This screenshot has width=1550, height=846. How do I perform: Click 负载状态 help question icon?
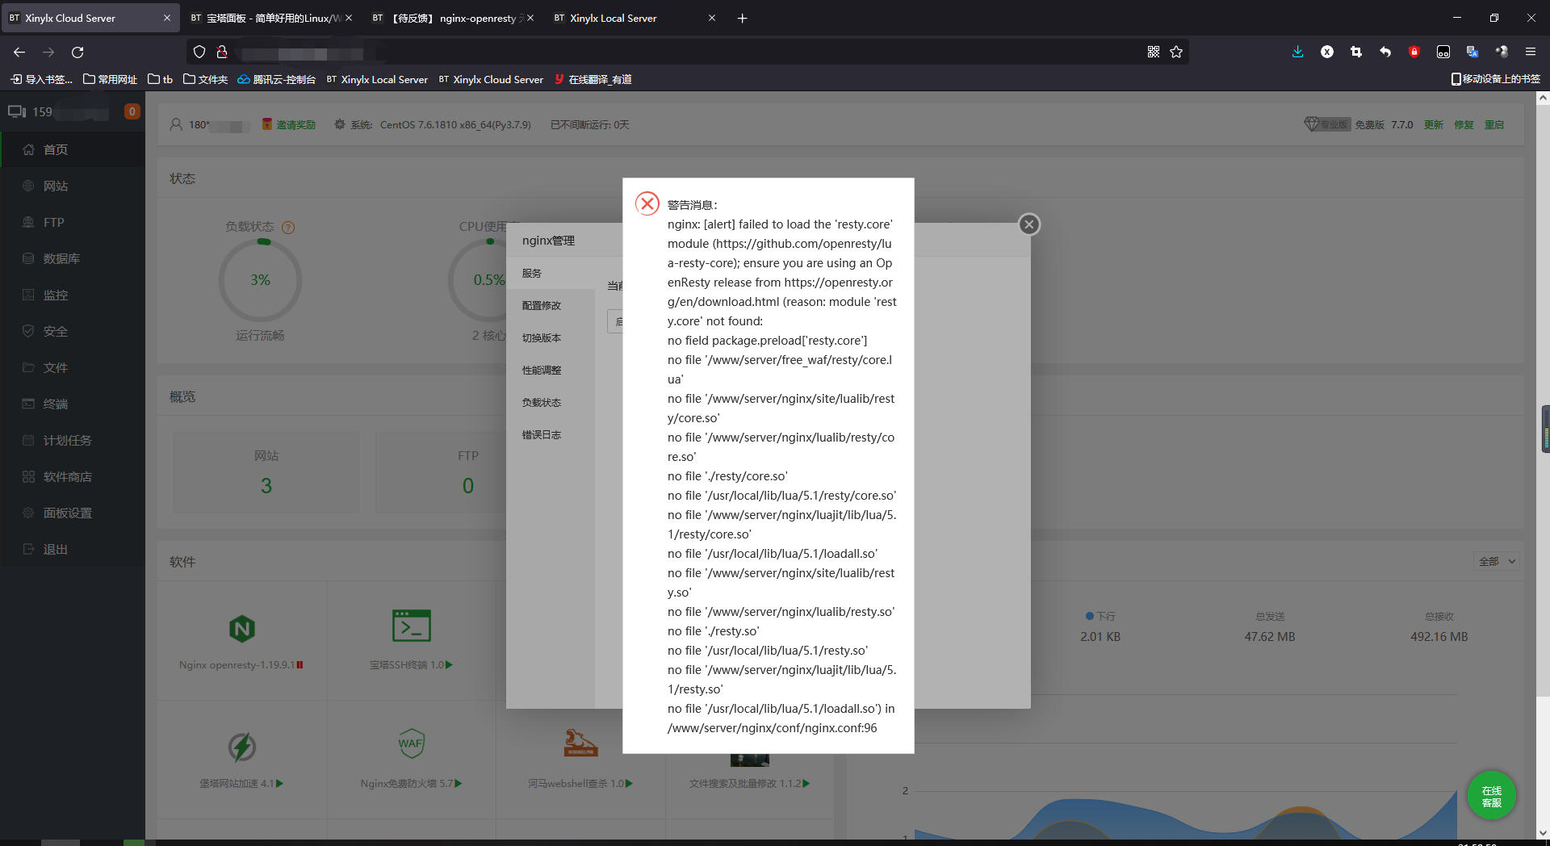click(288, 228)
